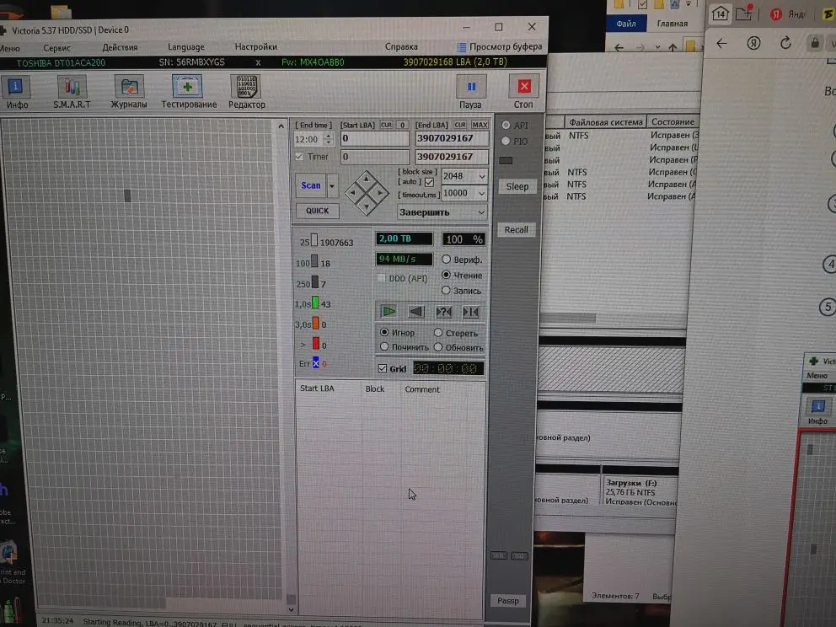This screenshot has width=836, height=627.
Task: Click the diamond navigation arrows control
Action: coord(367,192)
